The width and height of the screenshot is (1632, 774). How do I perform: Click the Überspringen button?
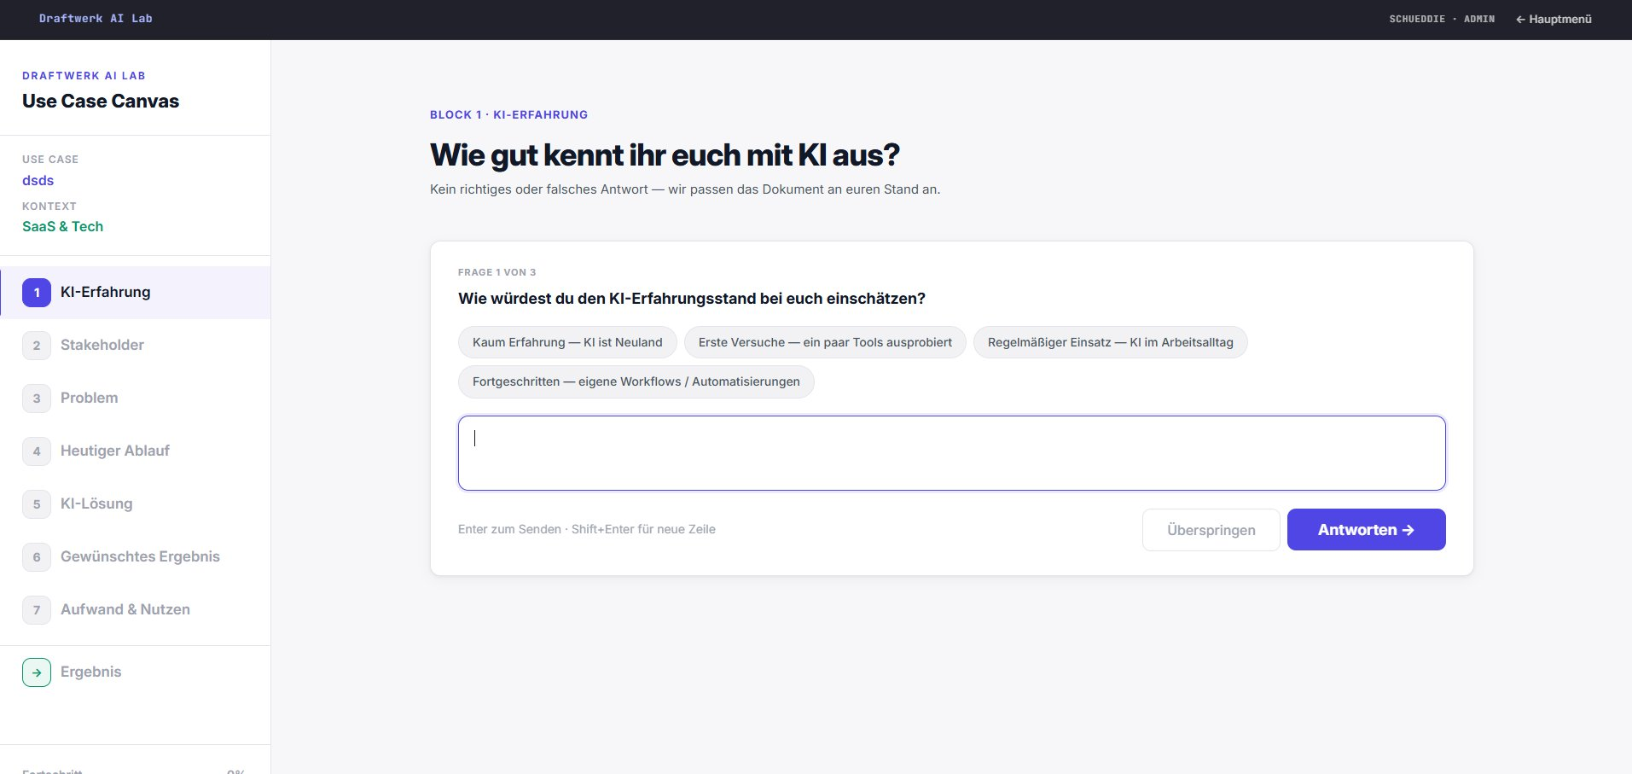click(1211, 530)
